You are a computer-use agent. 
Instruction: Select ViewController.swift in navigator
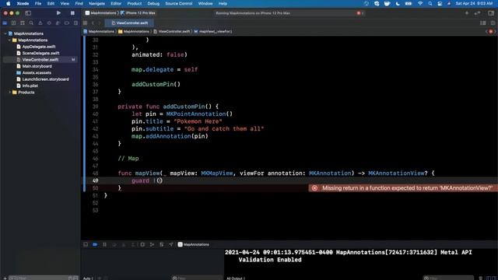pos(40,60)
